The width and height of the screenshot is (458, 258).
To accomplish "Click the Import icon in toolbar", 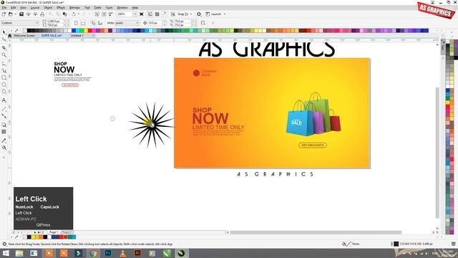I will click(97, 14).
